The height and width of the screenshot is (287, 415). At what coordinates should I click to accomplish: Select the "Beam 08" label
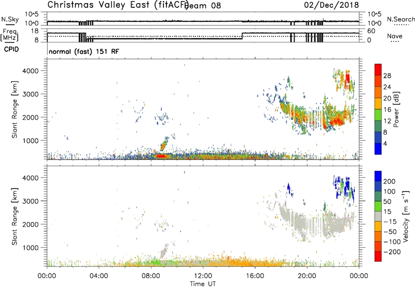click(203, 6)
